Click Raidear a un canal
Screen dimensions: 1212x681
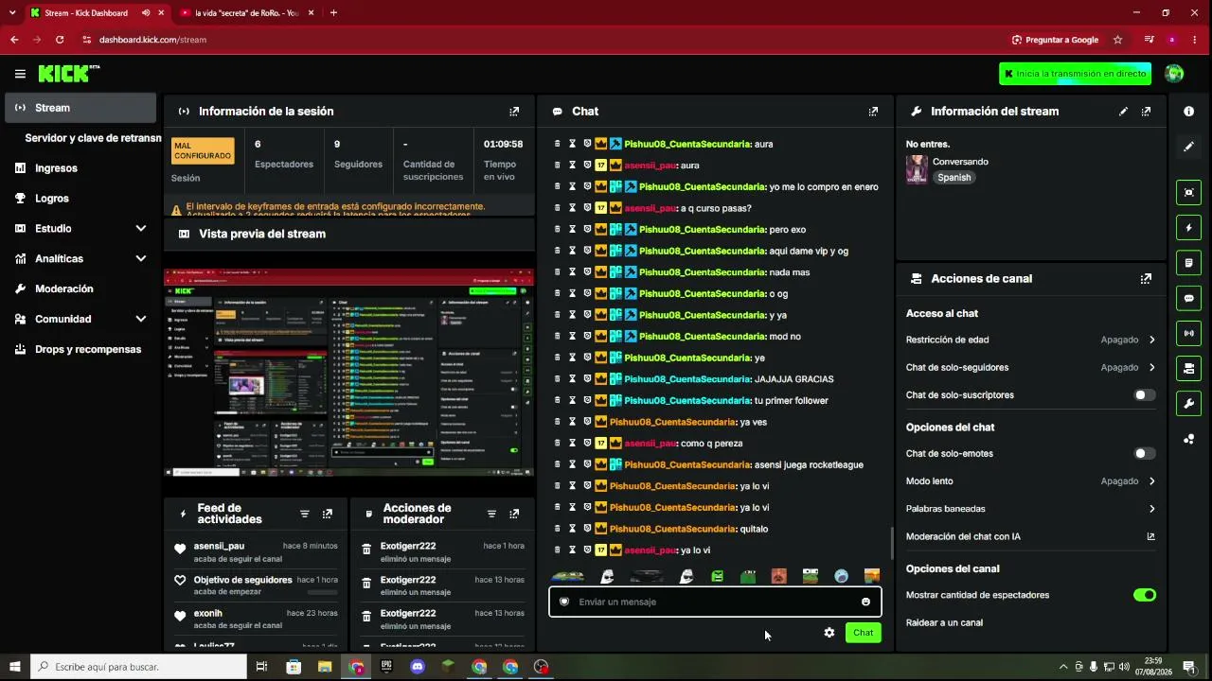coord(944,623)
